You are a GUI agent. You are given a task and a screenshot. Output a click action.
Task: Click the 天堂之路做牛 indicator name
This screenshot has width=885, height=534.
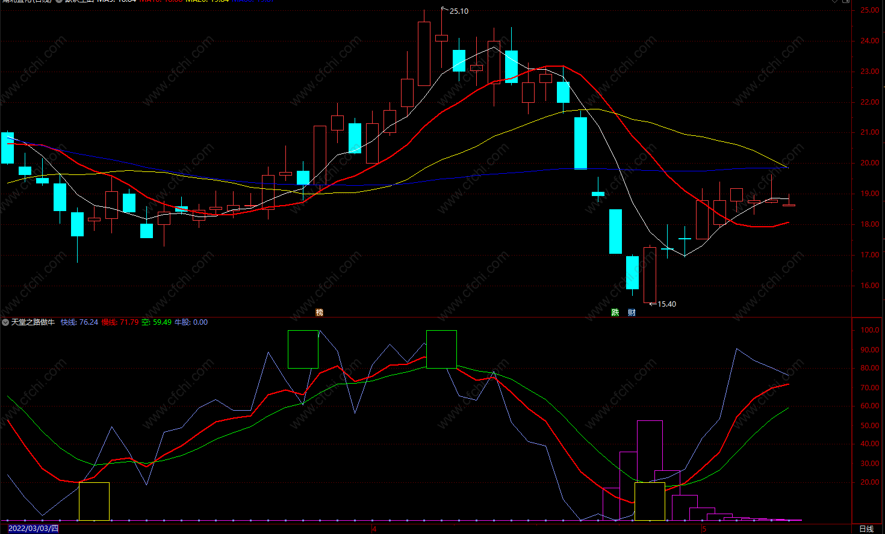point(33,322)
